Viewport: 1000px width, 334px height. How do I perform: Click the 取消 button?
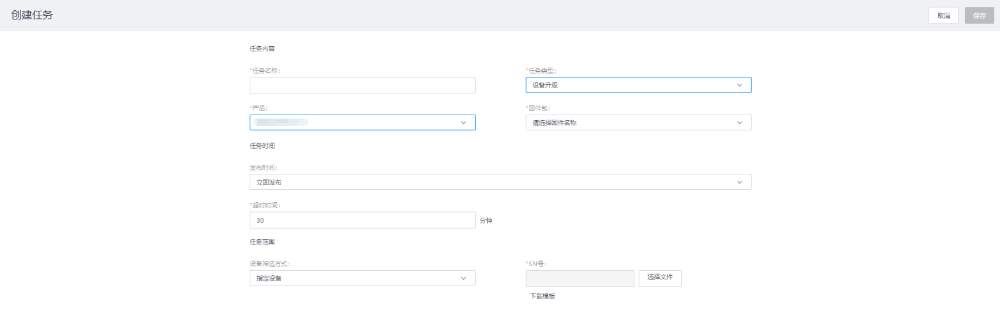[943, 15]
